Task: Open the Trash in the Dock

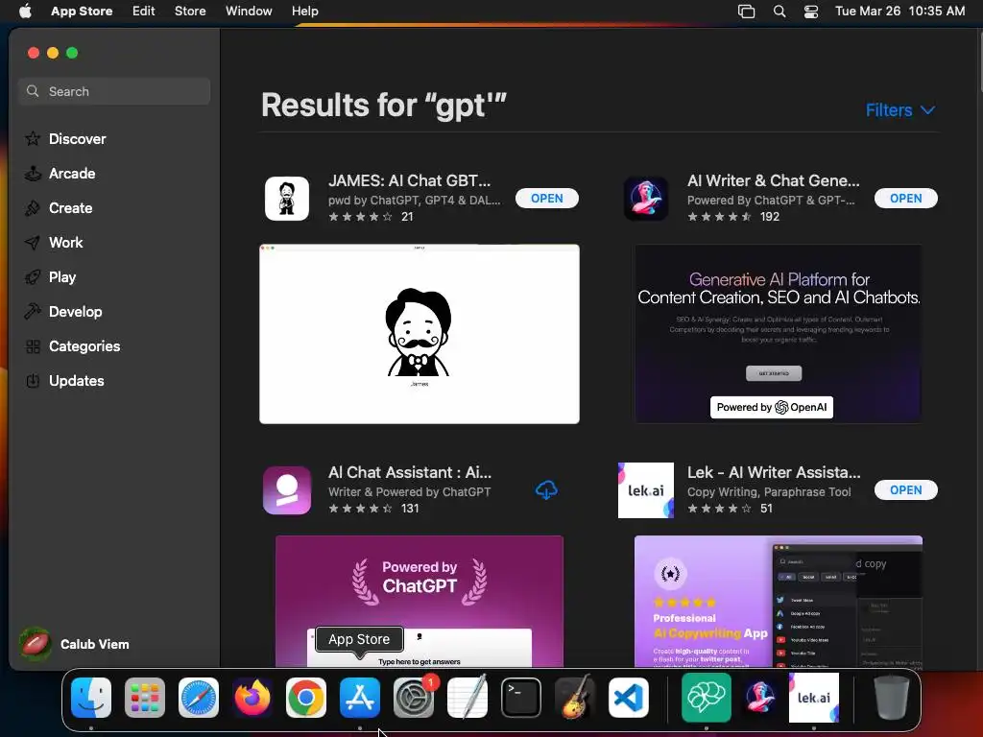Action: tap(892, 698)
